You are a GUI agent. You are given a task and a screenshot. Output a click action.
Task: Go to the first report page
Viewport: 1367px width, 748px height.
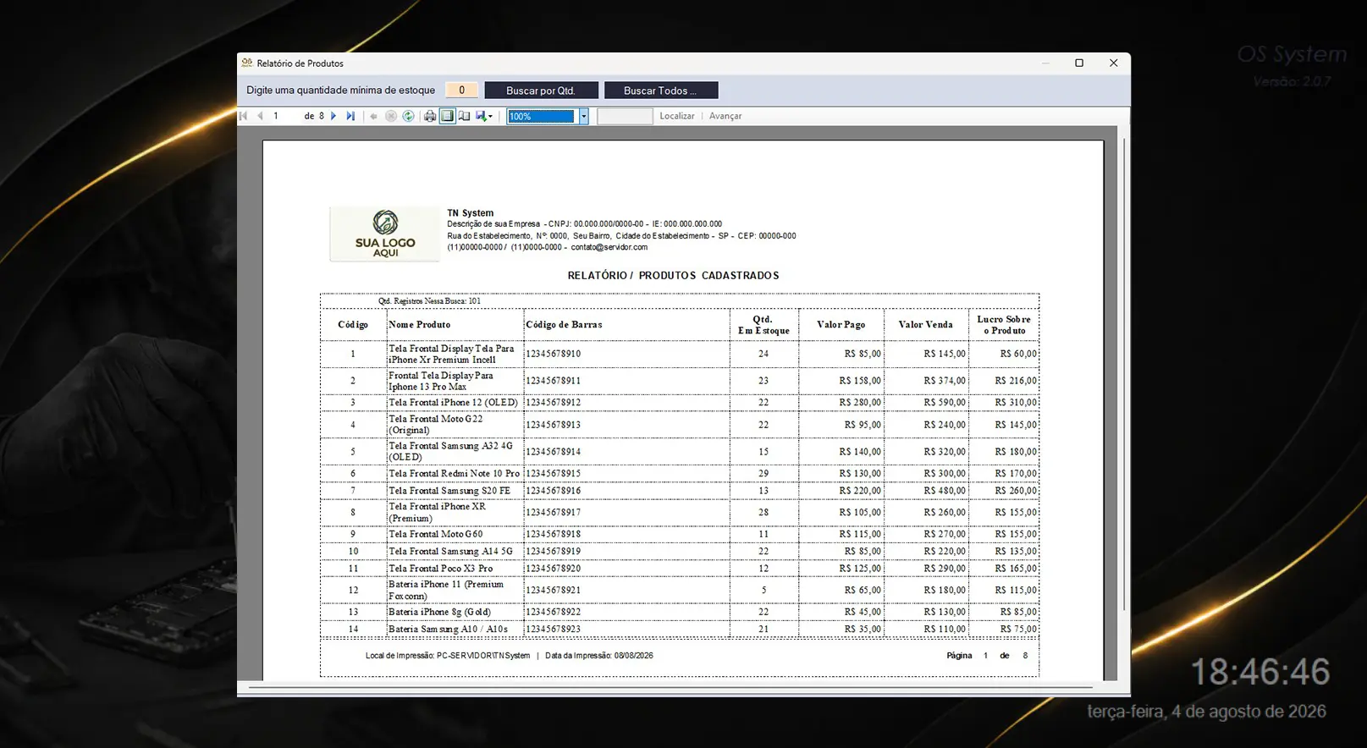pyautogui.click(x=244, y=116)
